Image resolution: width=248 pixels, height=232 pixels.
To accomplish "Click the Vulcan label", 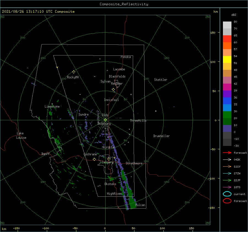I will (x=140, y=205).
